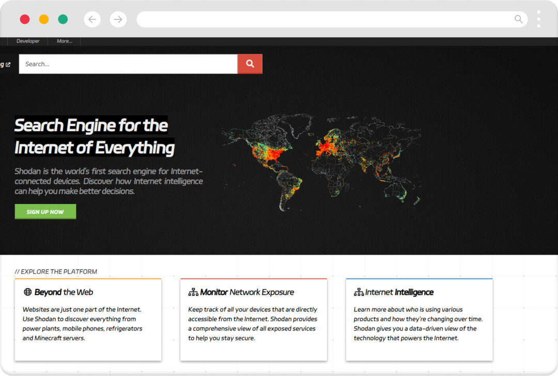Viewport: 558px width, 376px height.
Task: Click the world heat map image
Action: (x=321, y=162)
